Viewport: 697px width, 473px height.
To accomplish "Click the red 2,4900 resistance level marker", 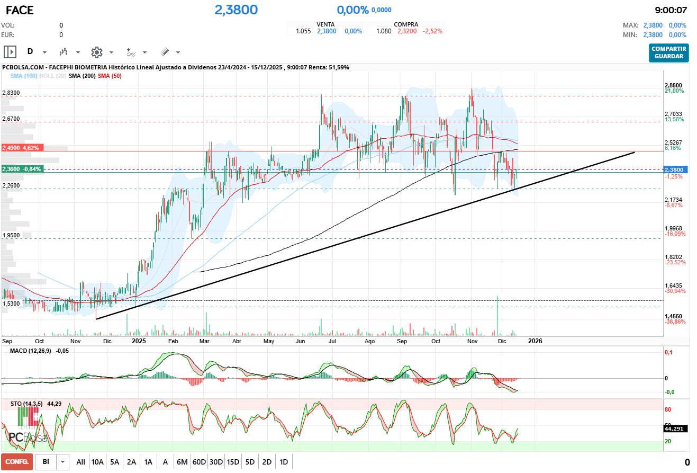I will click(x=23, y=148).
